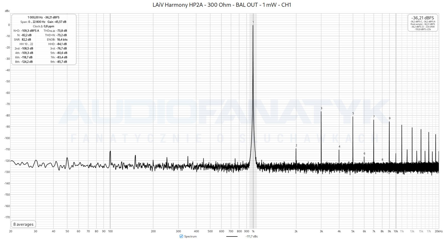Image resolution: width=444 pixels, height=239 pixels.
Task: Click the large -36,21 dBFS level readout
Action: pyautogui.click(x=423, y=18)
